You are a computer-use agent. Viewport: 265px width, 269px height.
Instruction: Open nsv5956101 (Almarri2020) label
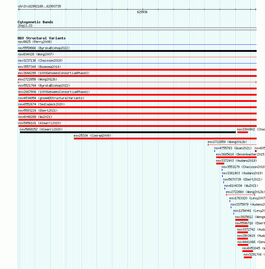(x=40, y=123)
